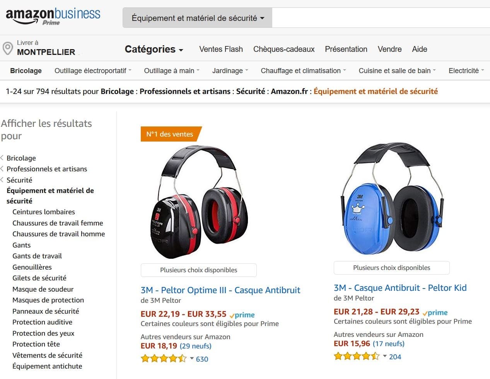Screen dimensions: 490x379
Task: Click Plusieurs choix disponibles under the blue headphones
Action: pos(392,268)
